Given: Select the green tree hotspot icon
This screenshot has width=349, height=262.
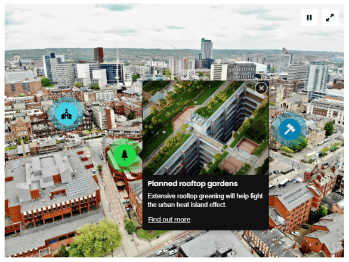Looking at the screenshot, I should pyautogui.click(x=125, y=155).
